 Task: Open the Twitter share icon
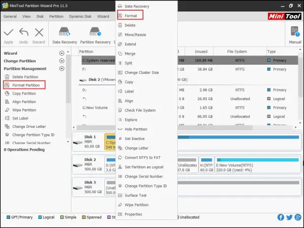[x=289, y=217]
